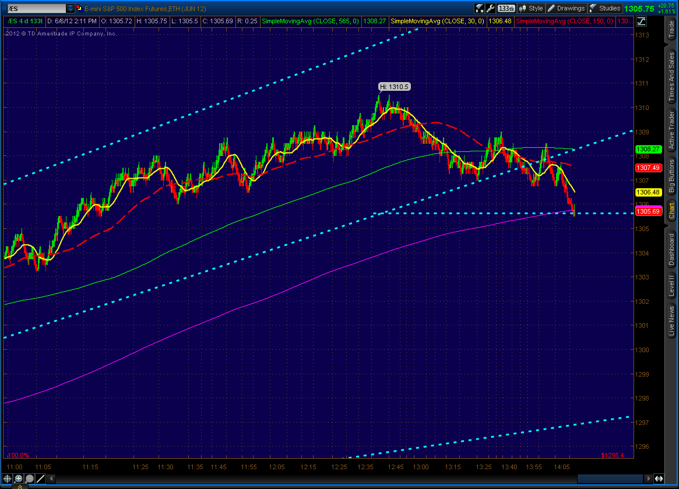Click the SimpleMovingAvg (CLOSE, 30, 0) header label
Viewport: 679px width, 489px height.
(437, 21)
